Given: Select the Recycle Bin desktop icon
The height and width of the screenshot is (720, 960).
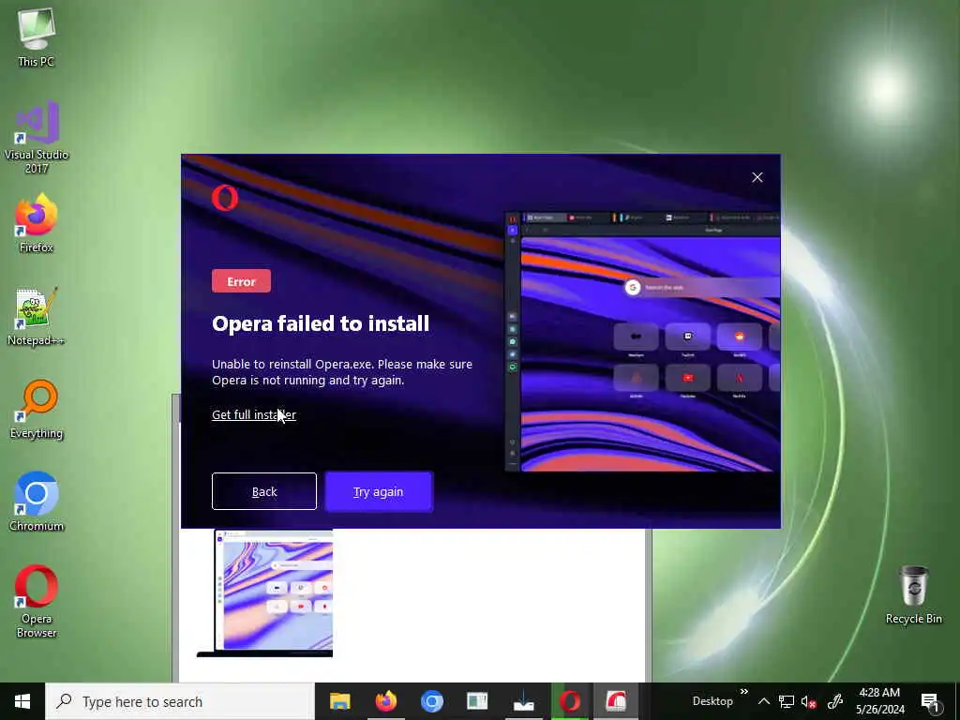Looking at the screenshot, I should coord(913,594).
